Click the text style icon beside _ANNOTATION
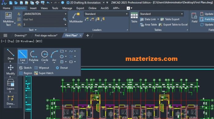Image resolution: width=214 pixels, height=119 pixels. [x=19, y=14]
